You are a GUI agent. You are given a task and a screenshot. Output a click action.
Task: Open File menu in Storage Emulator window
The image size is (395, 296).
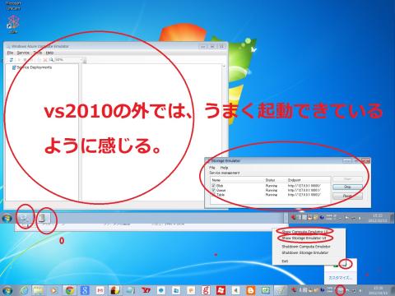pos(212,168)
